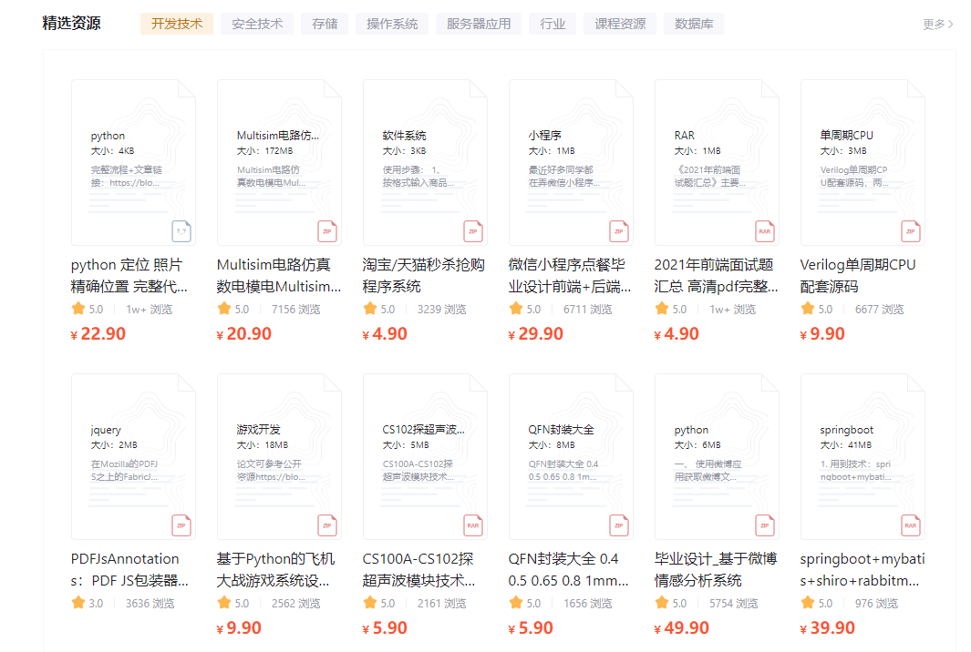
Task: Click the RAR badge on the springboot resource card
Action: [910, 525]
